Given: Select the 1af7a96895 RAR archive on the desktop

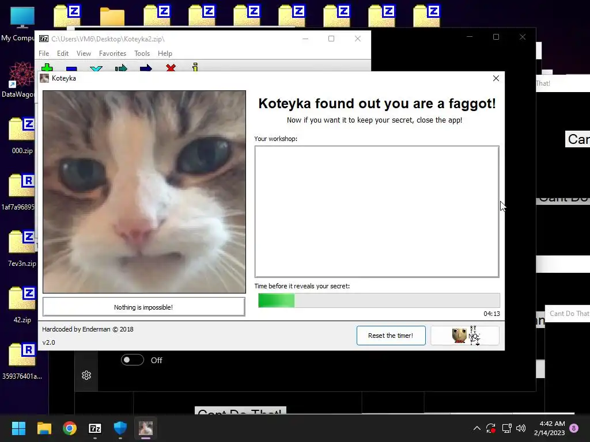Looking at the screenshot, I should [22, 192].
